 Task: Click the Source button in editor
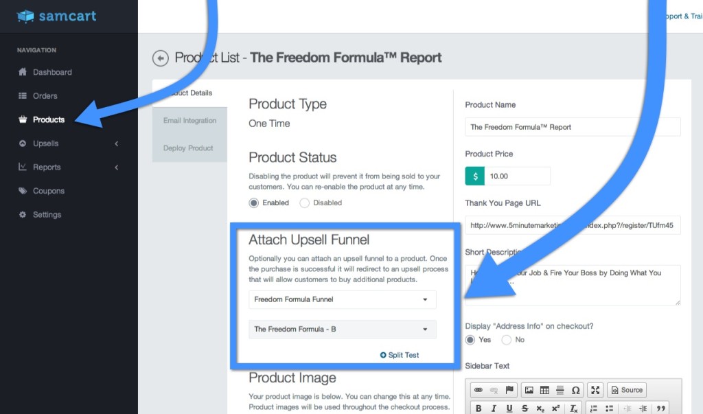(x=627, y=390)
